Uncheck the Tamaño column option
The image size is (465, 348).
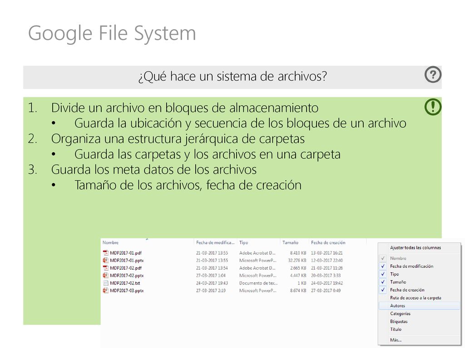[x=383, y=282]
